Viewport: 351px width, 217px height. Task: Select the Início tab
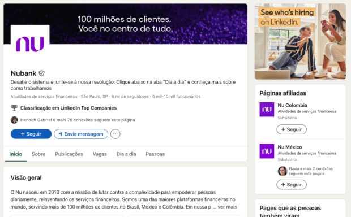[x=16, y=154]
